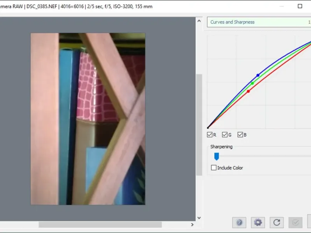This screenshot has width=311, height=233.
Task: Click the vertical scrollbar thumb beside preview
Action: (x=199, y=124)
